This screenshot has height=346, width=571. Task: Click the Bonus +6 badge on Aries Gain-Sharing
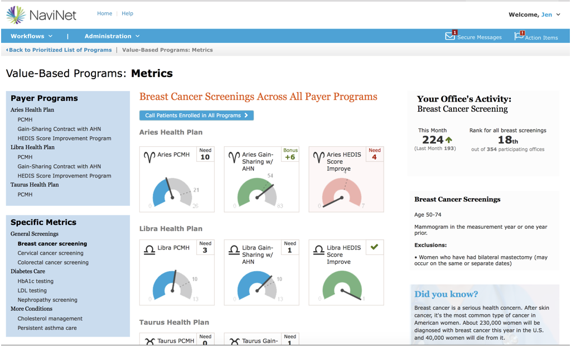290,154
